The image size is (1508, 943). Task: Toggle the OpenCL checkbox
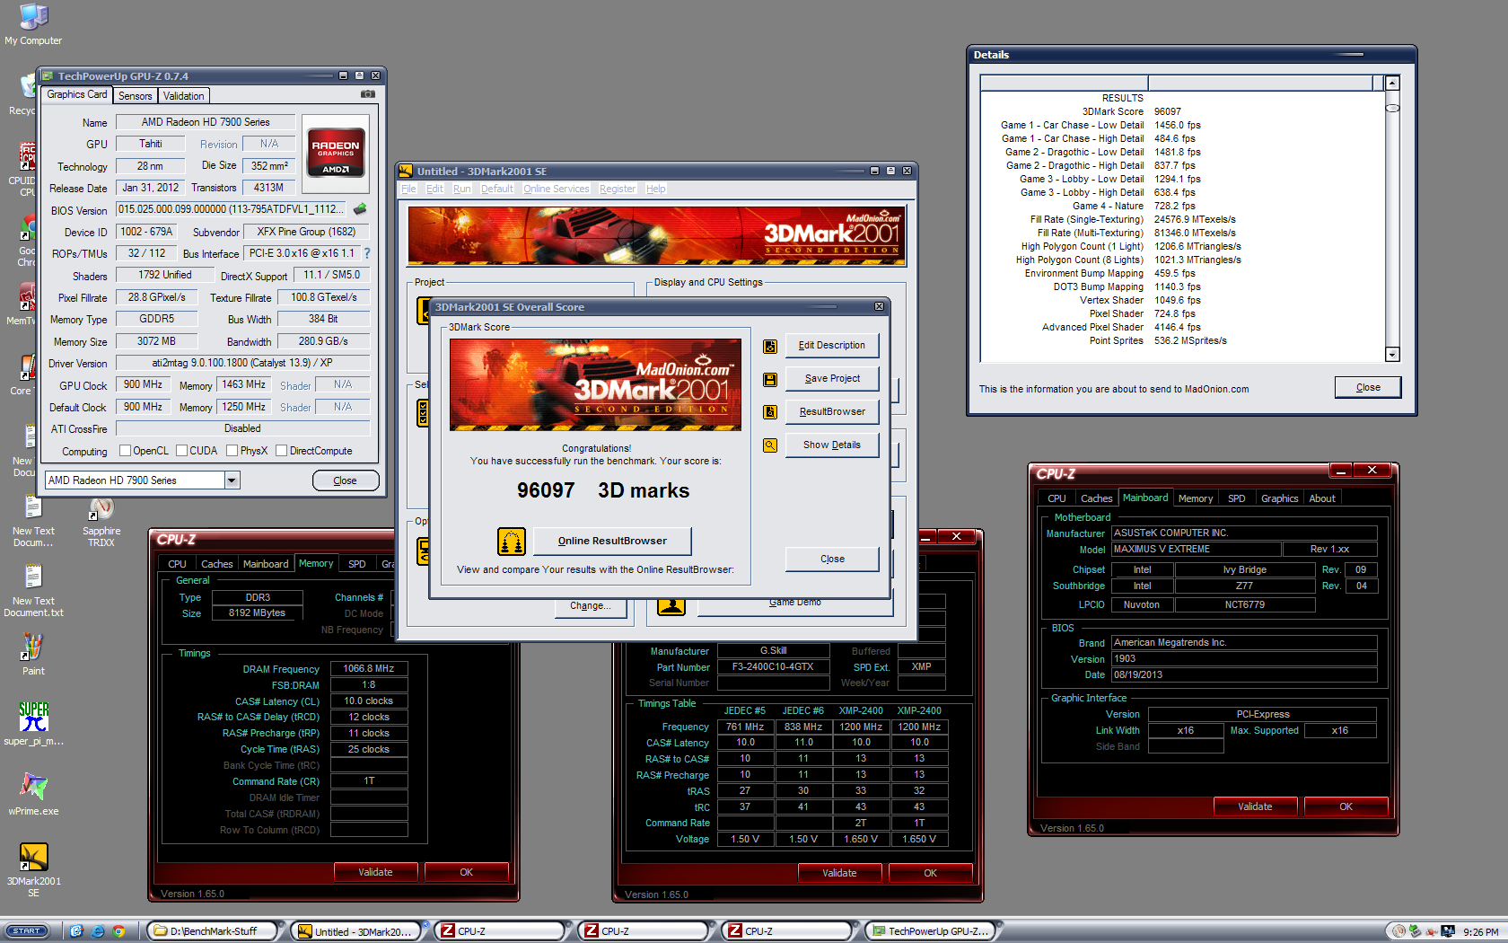click(125, 451)
